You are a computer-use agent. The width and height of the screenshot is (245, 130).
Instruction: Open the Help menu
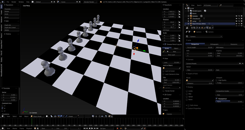tap(28, 2)
